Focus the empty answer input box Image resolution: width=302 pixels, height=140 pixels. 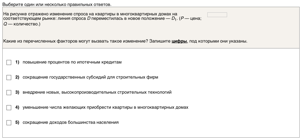(x=217, y=15)
